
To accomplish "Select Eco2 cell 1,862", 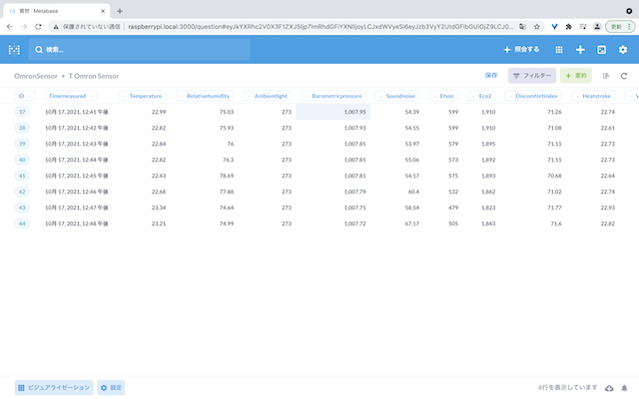I will click(x=488, y=192).
